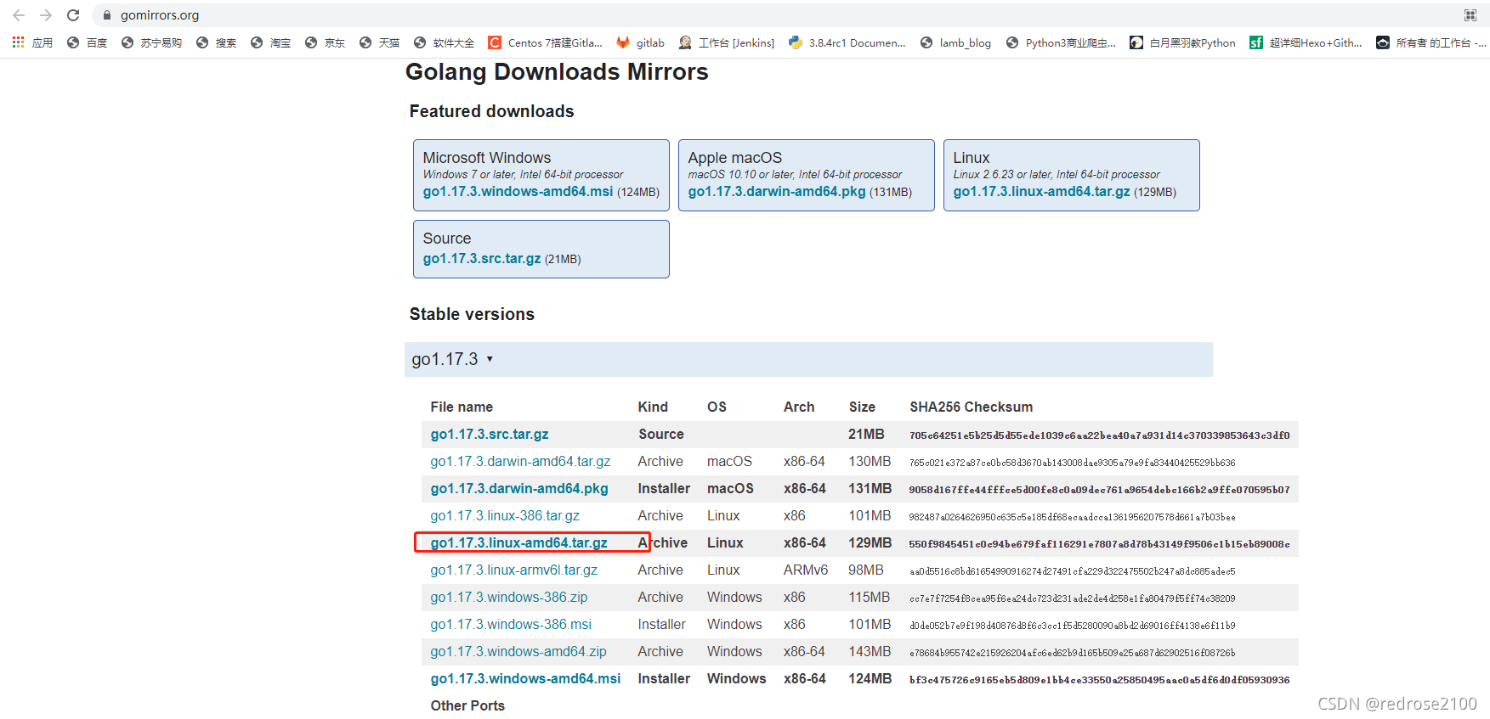1490x719 pixels.
Task: Click the Apple macOS card title
Action: (x=735, y=158)
